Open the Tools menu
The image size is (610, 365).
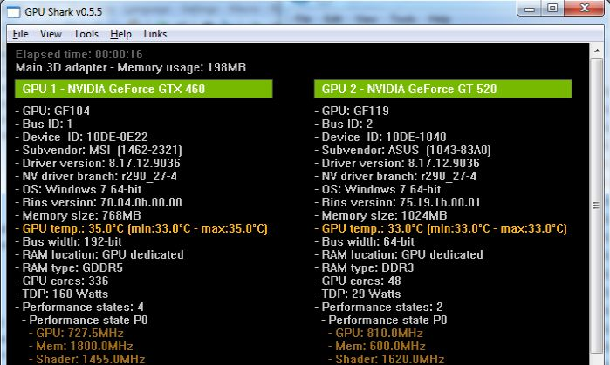pos(86,34)
